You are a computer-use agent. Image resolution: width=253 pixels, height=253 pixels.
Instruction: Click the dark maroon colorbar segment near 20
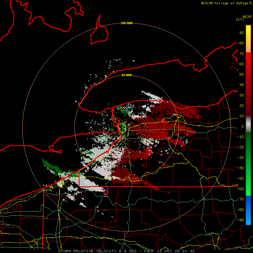[248, 106]
